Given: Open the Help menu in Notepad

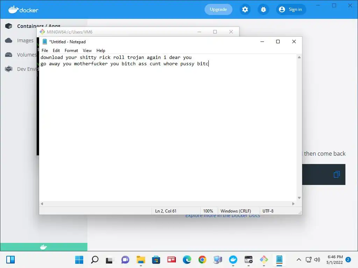Looking at the screenshot, I should [x=101, y=51].
